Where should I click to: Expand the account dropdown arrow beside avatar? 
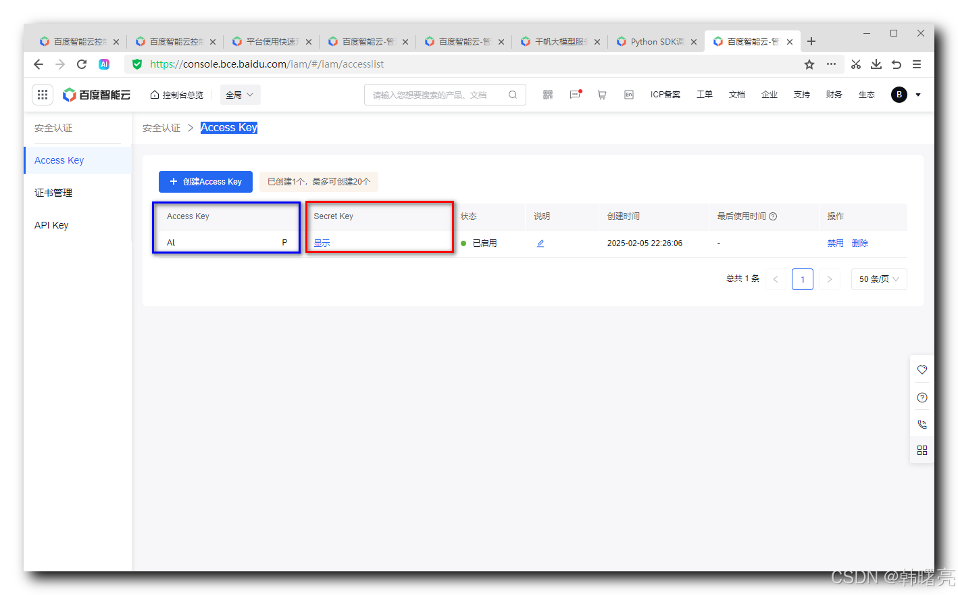918,95
